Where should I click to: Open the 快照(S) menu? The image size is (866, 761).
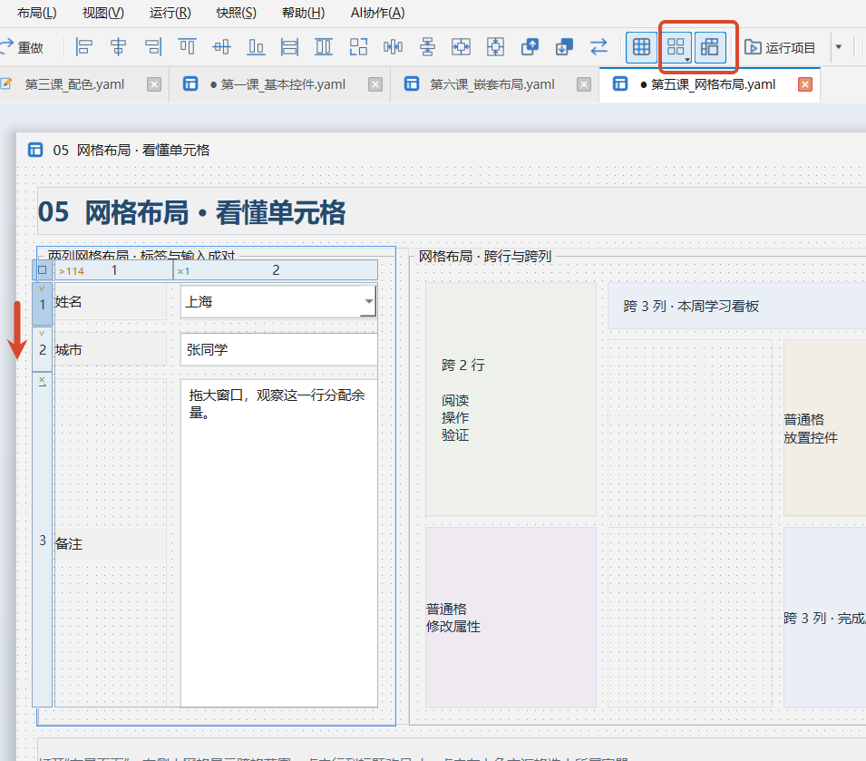pos(237,13)
